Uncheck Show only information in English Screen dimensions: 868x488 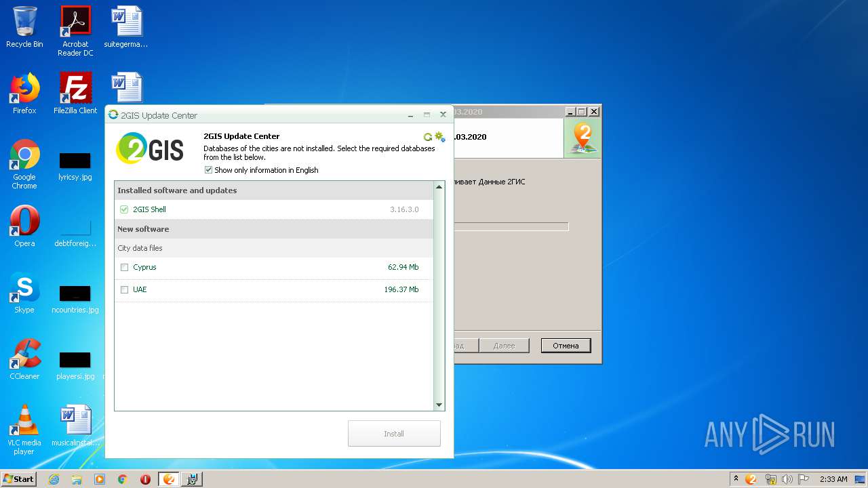(x=208, y=170)
